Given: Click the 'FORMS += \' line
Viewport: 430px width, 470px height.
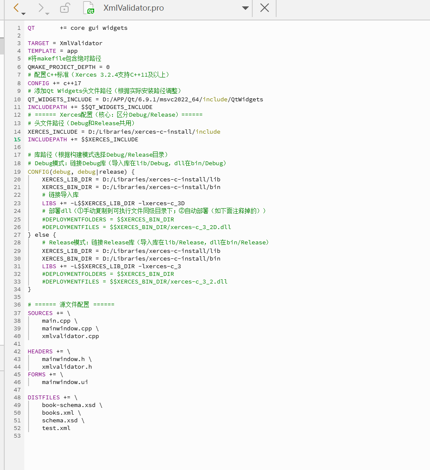Looking at the screenshot, I should click(45, 374).
